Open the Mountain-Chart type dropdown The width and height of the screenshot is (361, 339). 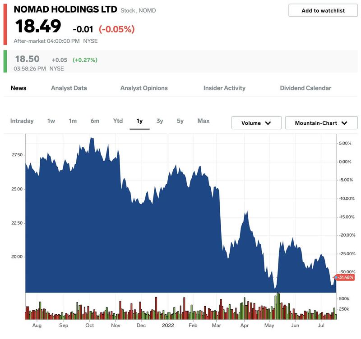321,123
